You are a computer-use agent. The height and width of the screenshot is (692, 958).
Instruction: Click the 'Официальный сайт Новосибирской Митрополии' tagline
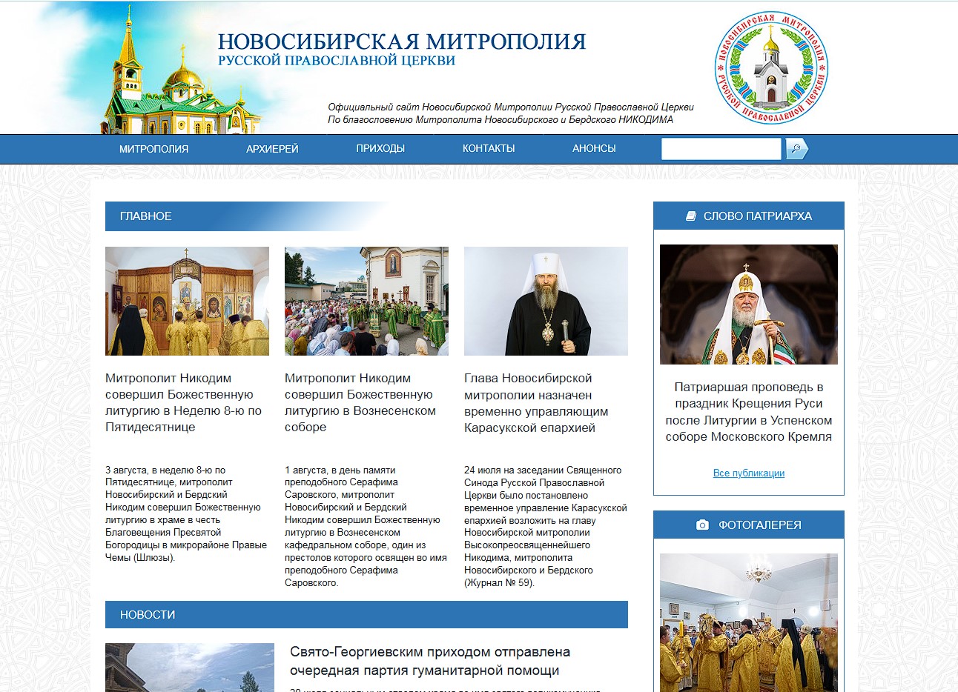pos(511,107)
